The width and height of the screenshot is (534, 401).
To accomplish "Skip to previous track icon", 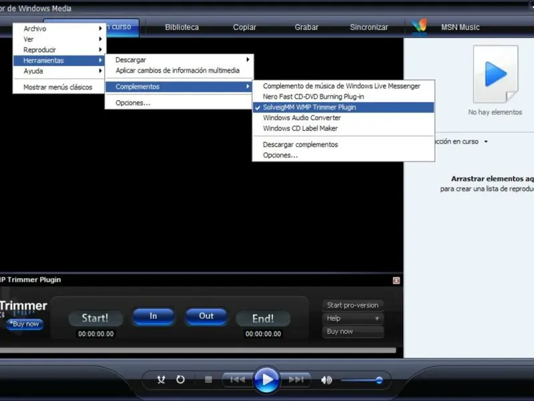I will 238,380.
